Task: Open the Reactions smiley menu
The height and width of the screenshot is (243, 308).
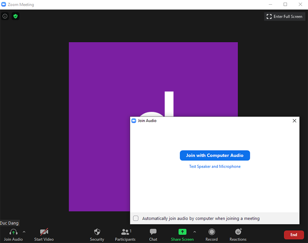Action: click(238, 232)
